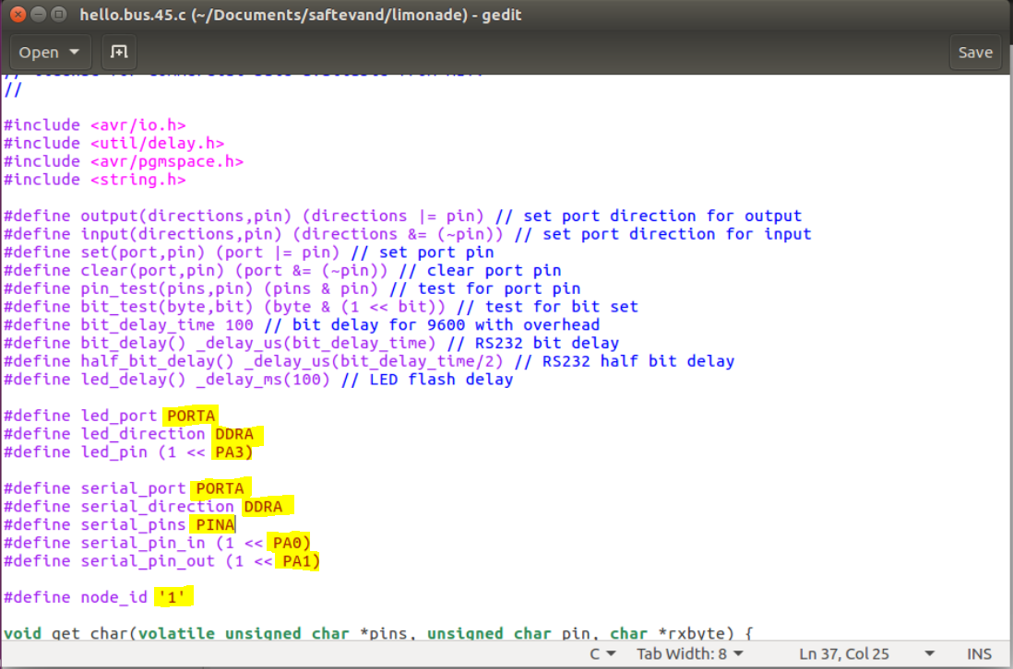Click the highlighted PORTA after led_port
The height and width of the screenshot is (669, 1013).
pyautogui.click(x=191, y=416)
